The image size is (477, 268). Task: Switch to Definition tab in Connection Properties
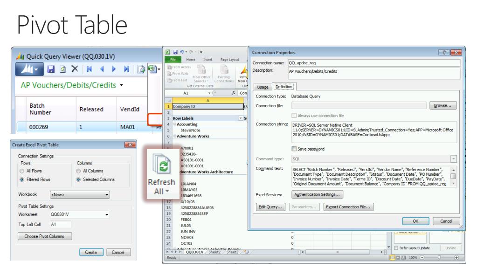point(284,87)
